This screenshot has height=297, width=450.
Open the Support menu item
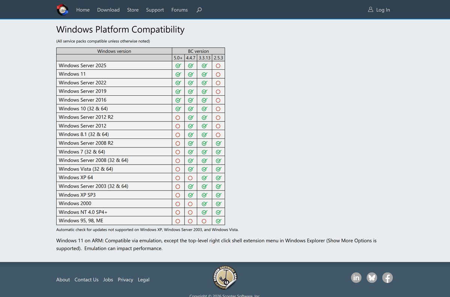click(x=155, y=10)
